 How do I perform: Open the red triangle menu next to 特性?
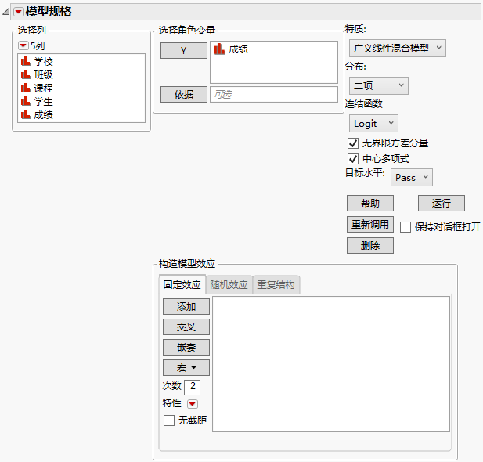coord(193,404)
